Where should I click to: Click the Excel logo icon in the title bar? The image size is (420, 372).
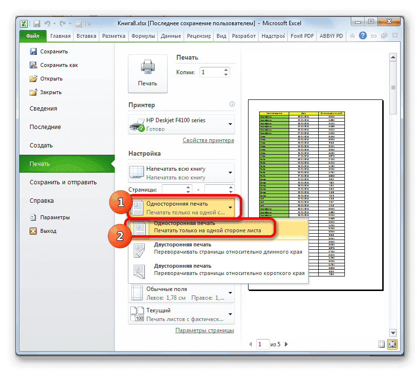pyautogui.click(x=24, y=23)
